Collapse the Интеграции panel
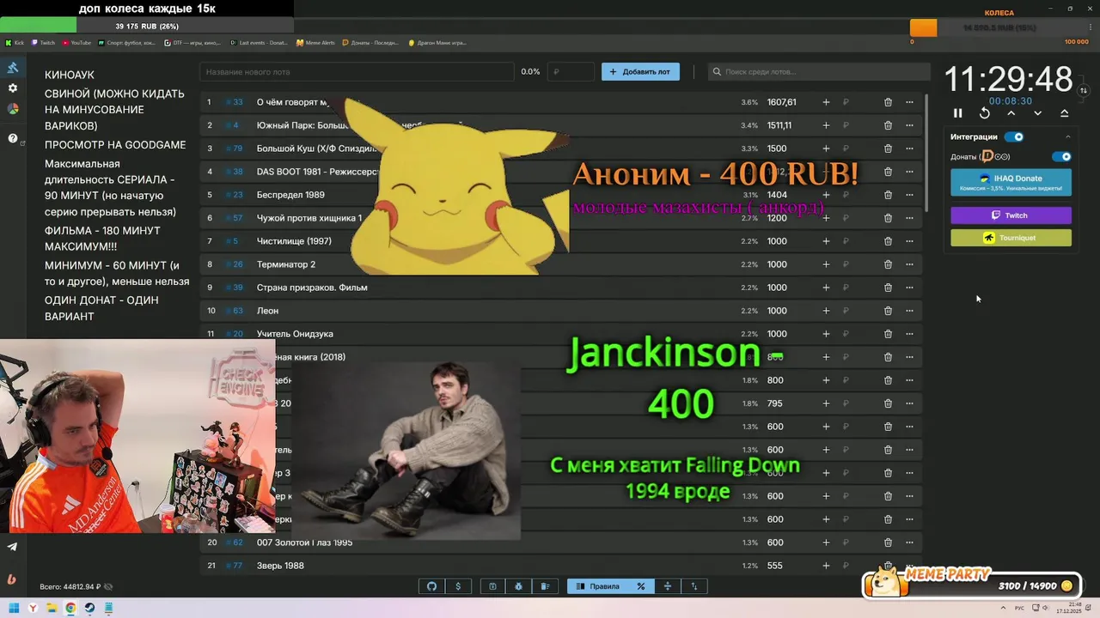The width and height of the screenshot is (1100, 618). coord(1068,136)
